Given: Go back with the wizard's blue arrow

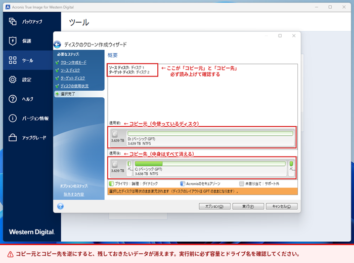Looking at the screenshot, I should (57, 44).
